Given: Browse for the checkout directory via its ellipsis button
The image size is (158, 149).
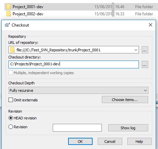Looking at the screenshot, I should pos(145,64).
